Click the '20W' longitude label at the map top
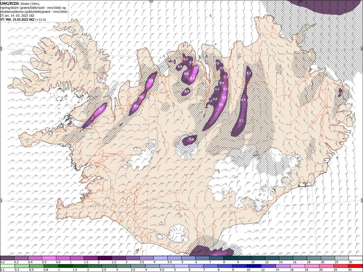 point(151,1)
